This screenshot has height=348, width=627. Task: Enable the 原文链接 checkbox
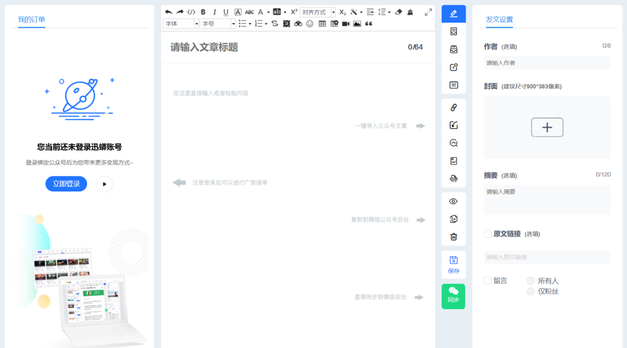[488, 234]
